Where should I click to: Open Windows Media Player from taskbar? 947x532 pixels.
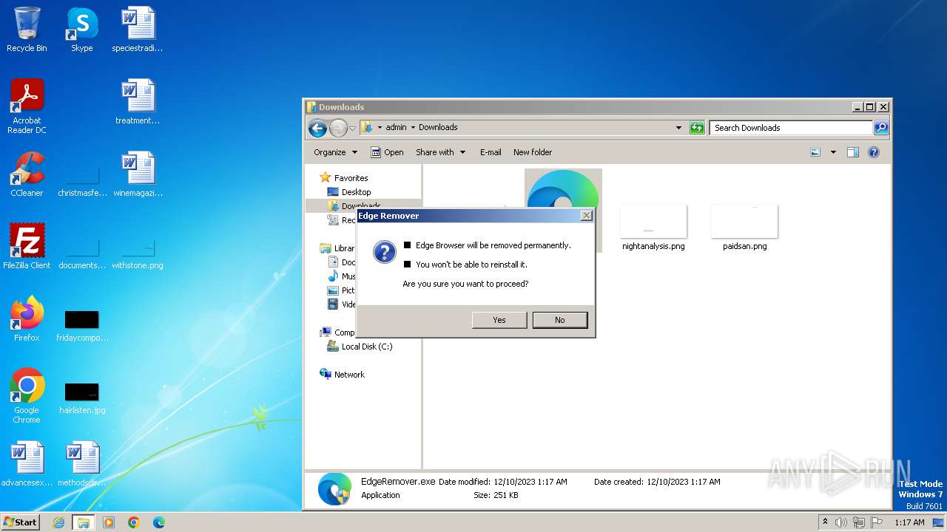[x=109, y=522]
